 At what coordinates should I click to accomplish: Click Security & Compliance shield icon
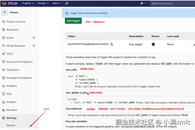(4, 62)
